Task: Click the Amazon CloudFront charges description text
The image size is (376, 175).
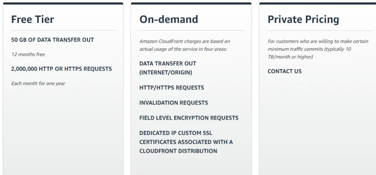Action: (185, 45)
